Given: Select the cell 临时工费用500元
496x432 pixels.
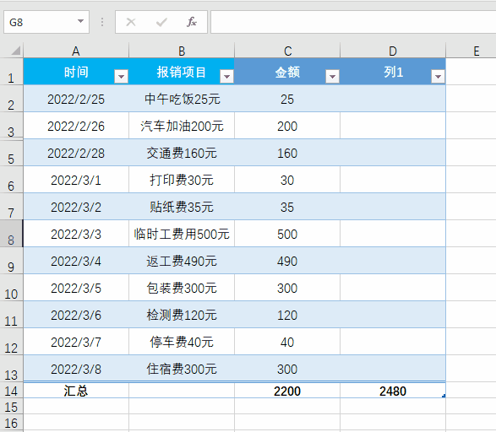Looking at the screenshot, I should [182, 234].
